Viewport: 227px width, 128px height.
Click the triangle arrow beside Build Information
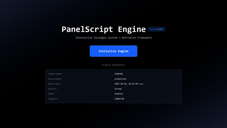click(x=103, y=65)
